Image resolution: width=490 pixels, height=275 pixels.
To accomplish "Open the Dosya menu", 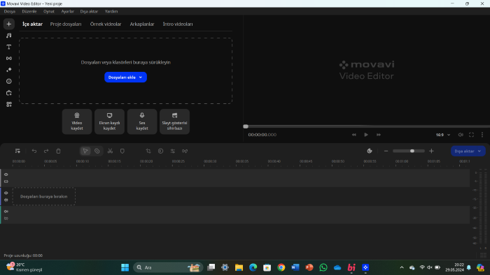I will click(x=10, y=11).
